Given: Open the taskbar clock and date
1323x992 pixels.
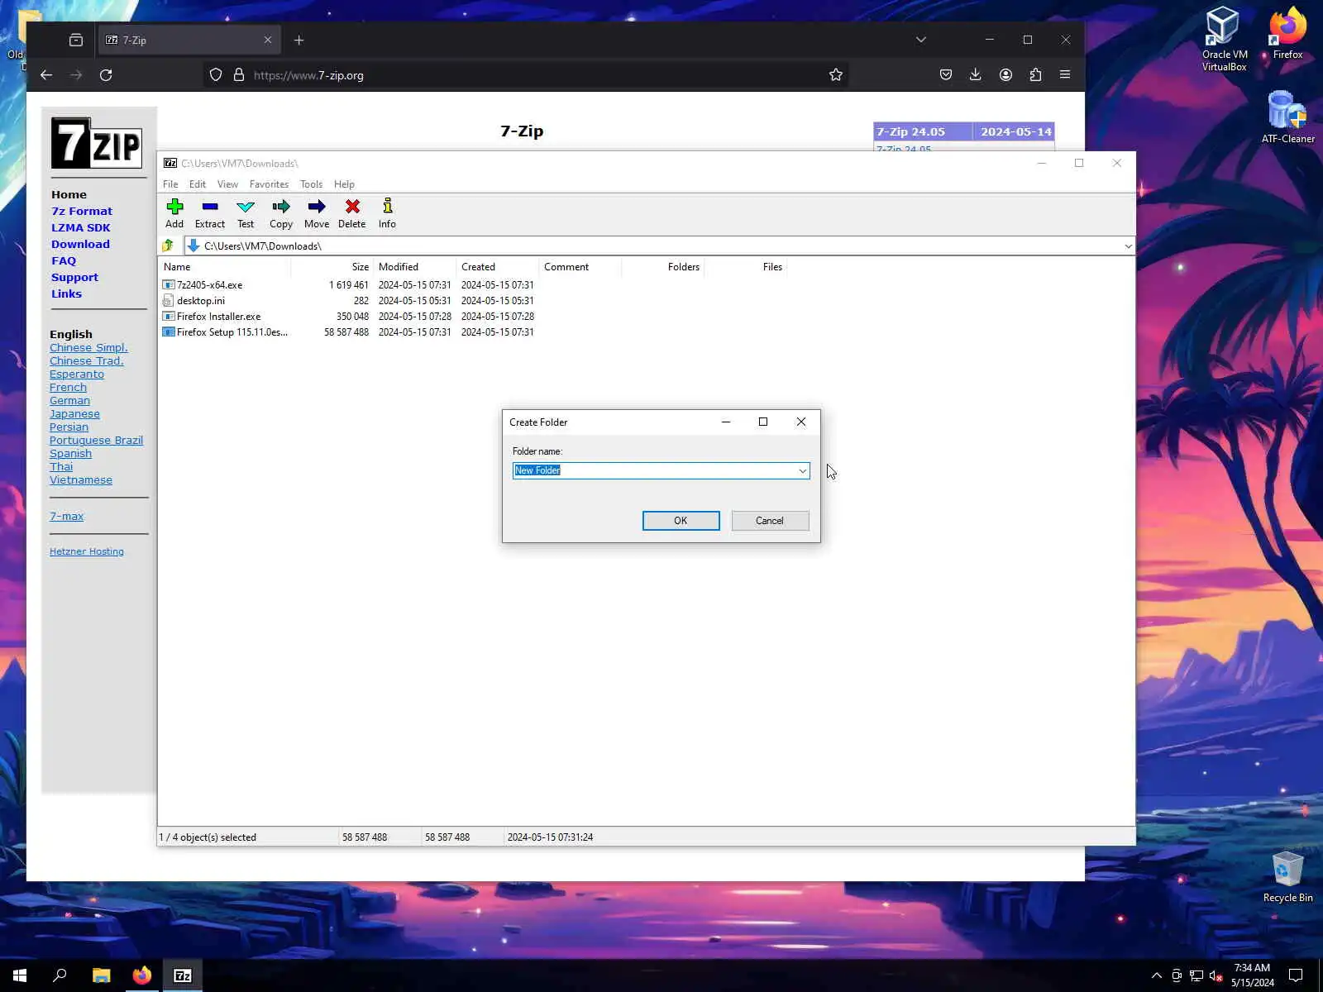Looking at the screenshot, I should coord(1252,975).
